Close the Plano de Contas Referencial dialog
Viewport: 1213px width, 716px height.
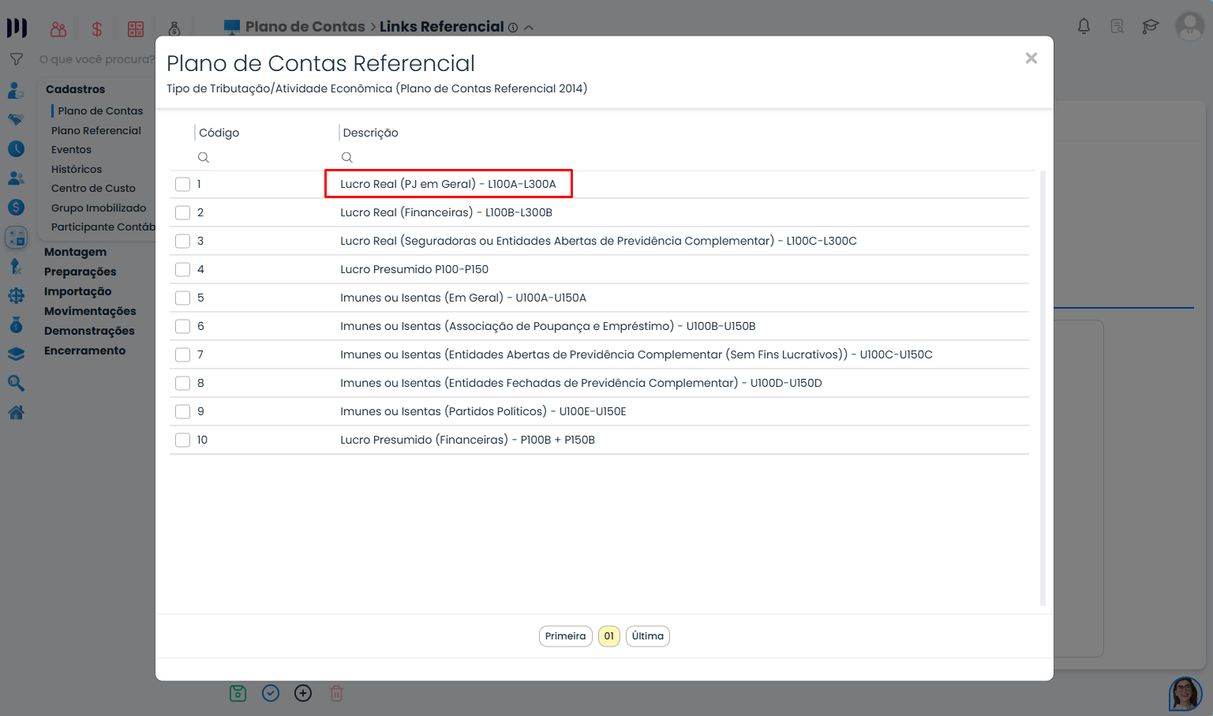1031,58
